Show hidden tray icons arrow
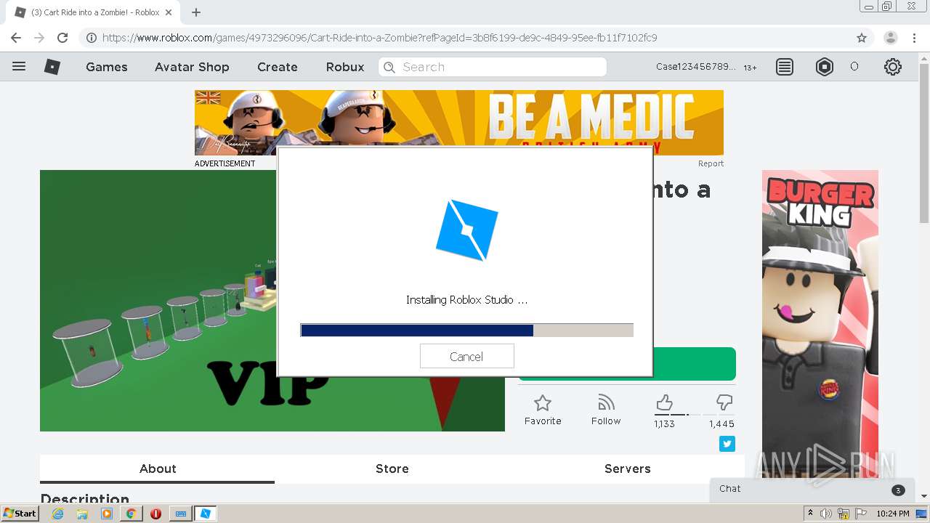The height and width of the screenshot is (523, 930). point(810,514)
